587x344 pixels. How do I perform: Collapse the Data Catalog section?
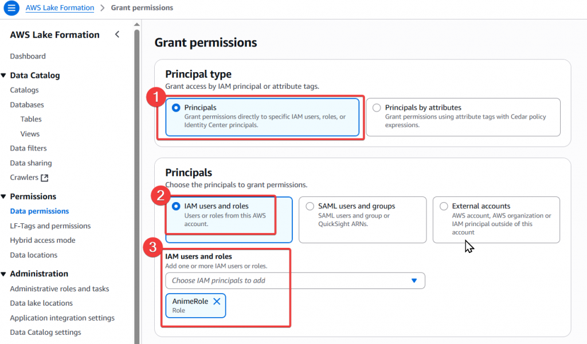[x=4, y=76]
